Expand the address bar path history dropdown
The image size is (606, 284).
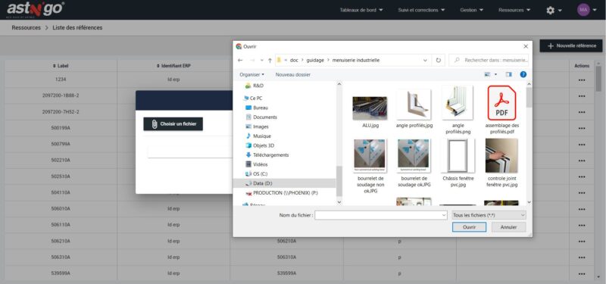[x=425, y=61]
